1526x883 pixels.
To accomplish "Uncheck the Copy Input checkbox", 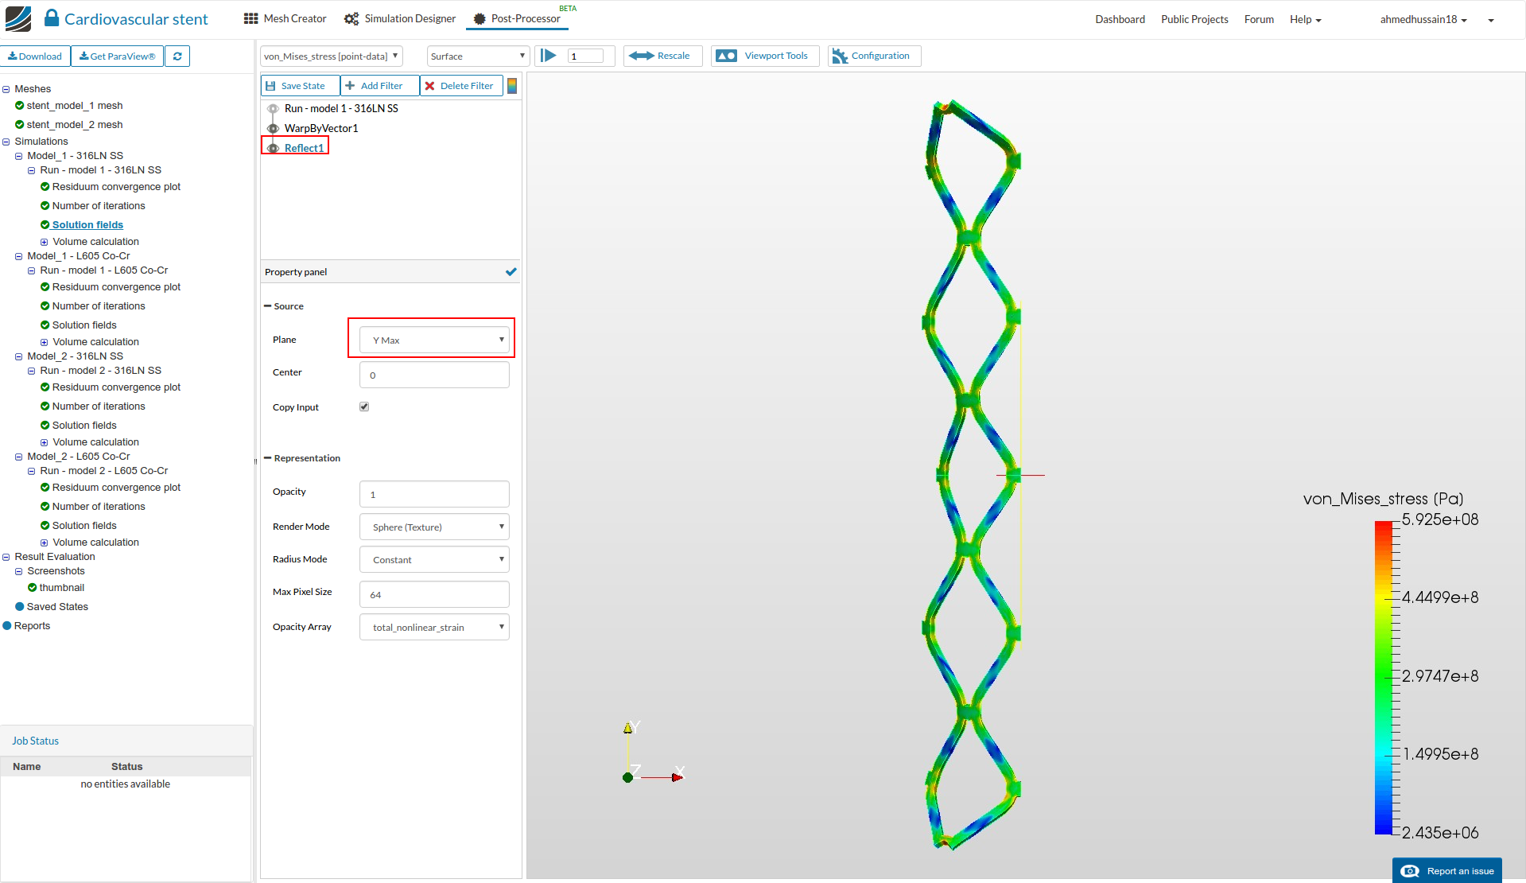I will pos(364,406).
